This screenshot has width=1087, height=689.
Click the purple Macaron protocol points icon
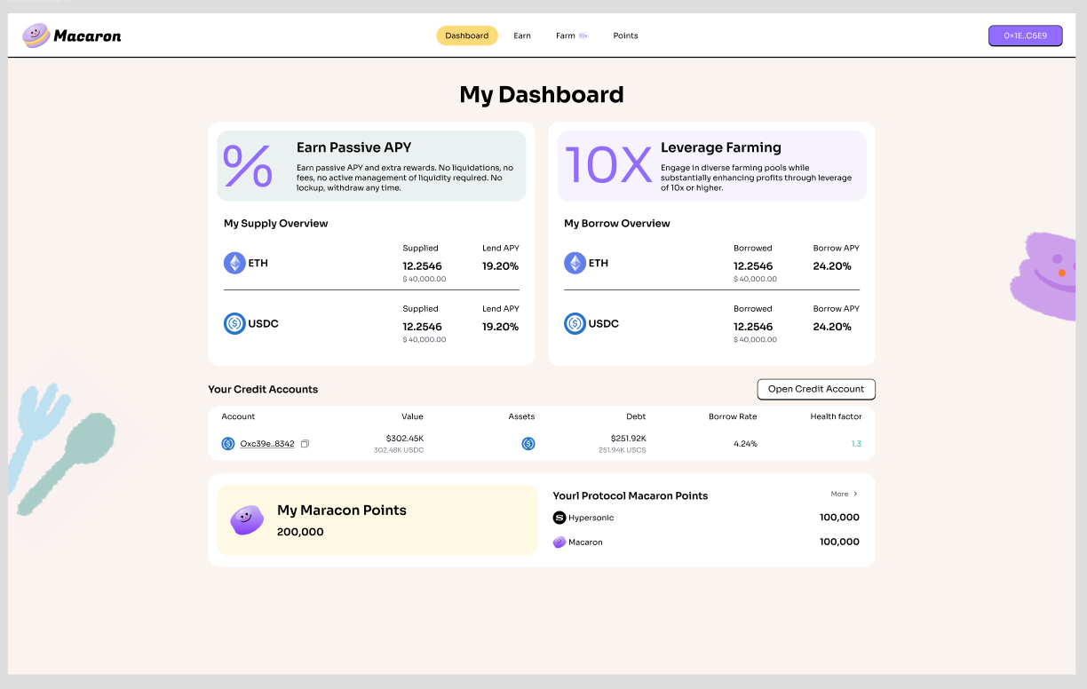(x=559, y=542)
